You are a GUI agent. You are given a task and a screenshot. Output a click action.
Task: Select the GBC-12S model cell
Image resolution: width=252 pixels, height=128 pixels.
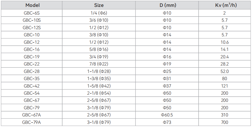pos(32,28)
